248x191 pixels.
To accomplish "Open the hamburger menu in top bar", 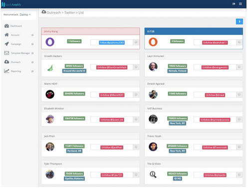I will [x=241, y=3].
